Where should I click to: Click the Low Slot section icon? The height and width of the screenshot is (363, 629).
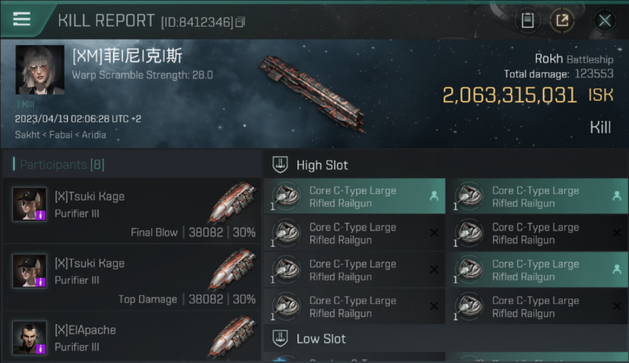280,338
